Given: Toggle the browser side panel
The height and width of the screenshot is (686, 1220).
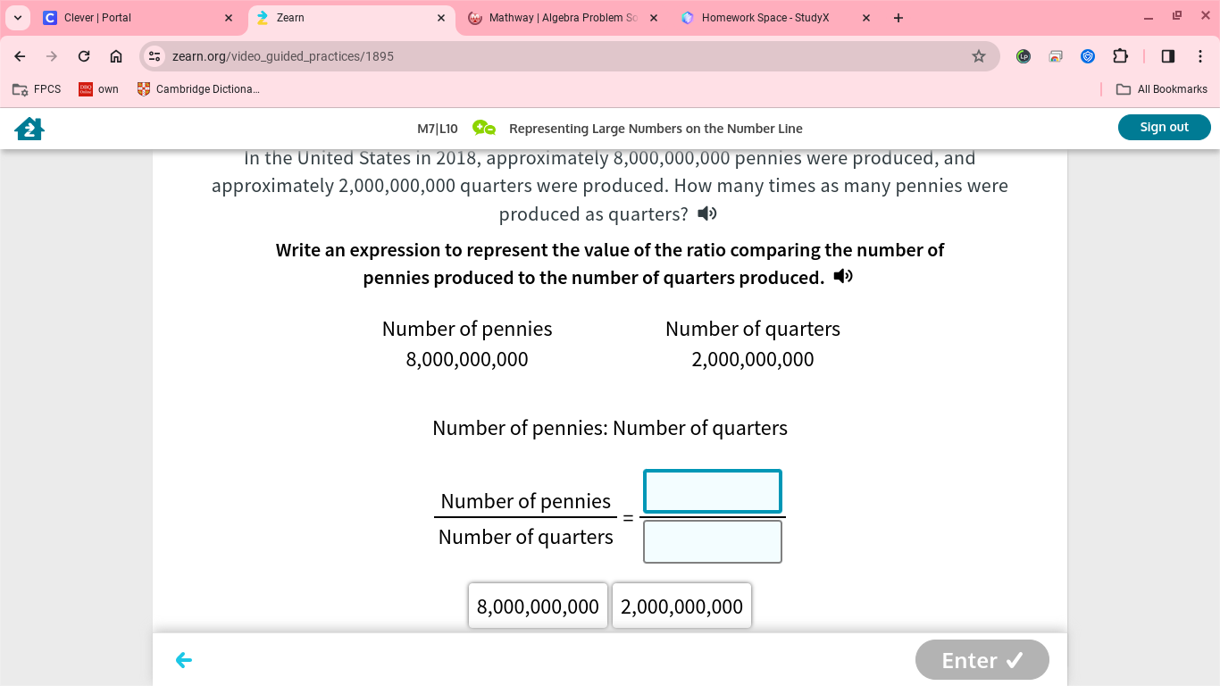Looking at the screenshot, I should point(1168,56).
